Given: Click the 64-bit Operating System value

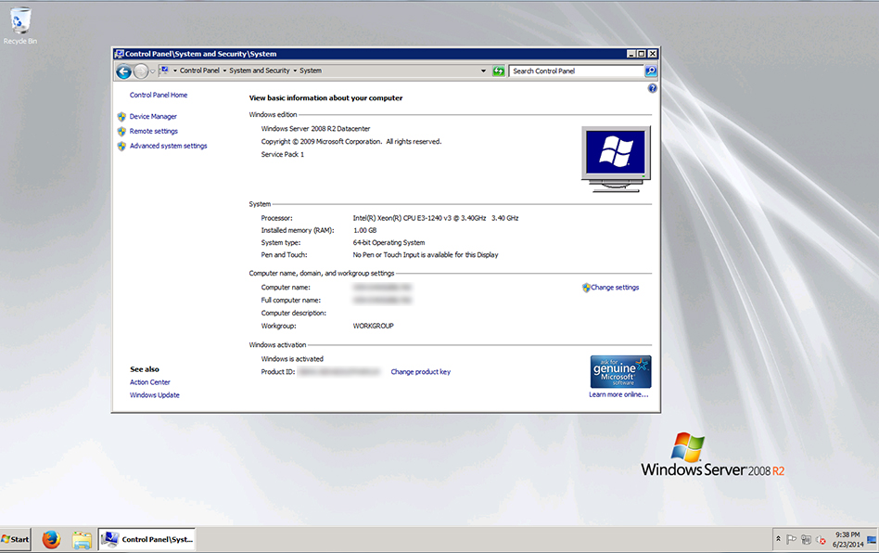Looking at the screenshot, I should coord(389,242).
